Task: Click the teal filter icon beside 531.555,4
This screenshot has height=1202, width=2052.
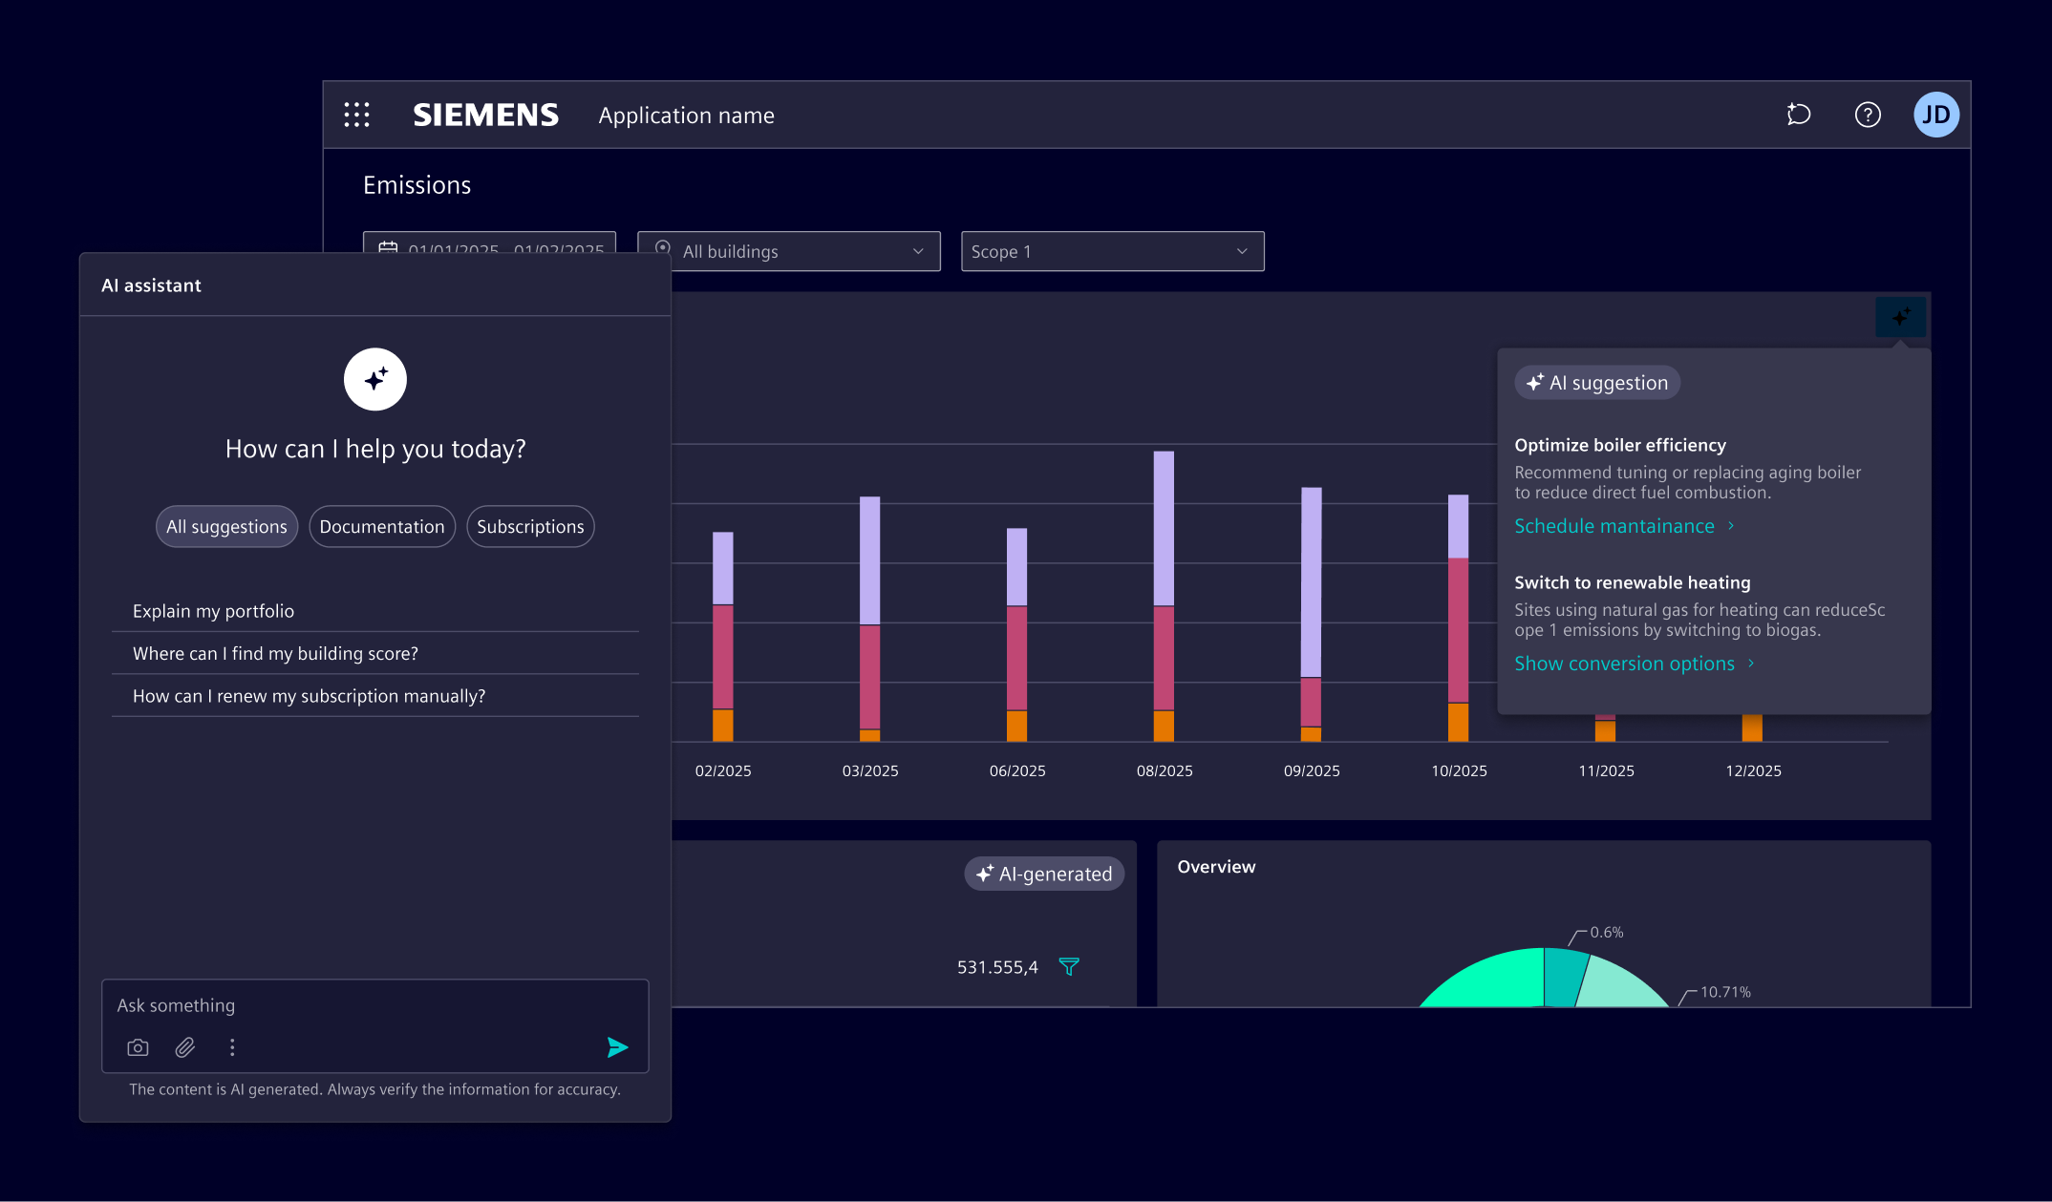Action: pos(1069,966)
